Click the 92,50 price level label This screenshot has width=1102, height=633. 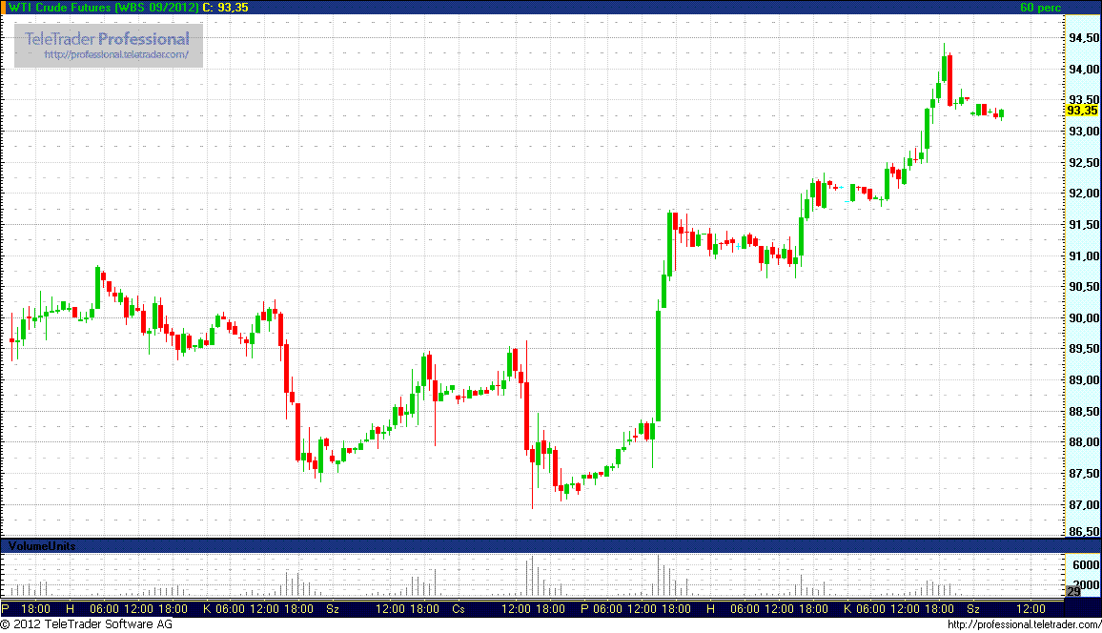(1083, 162)
